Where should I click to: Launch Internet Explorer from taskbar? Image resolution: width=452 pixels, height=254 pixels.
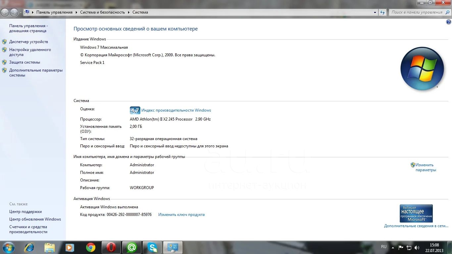click(29, 247)
